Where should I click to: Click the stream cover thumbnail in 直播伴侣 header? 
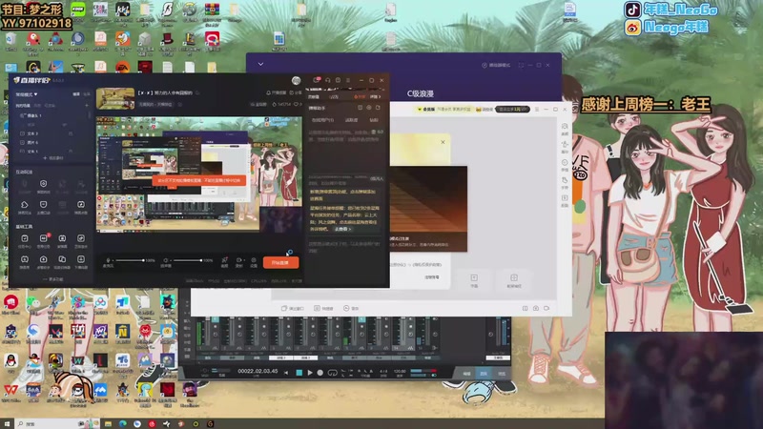(x=115, y=98)
